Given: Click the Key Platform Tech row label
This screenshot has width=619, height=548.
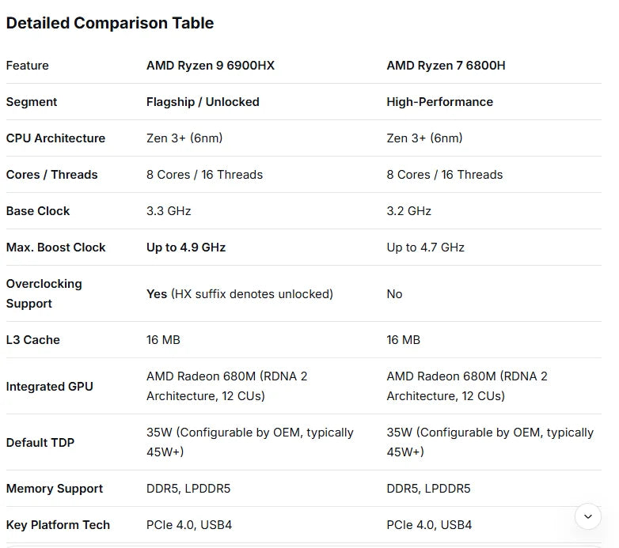Looking at the screenshot, I should point(58,525).
